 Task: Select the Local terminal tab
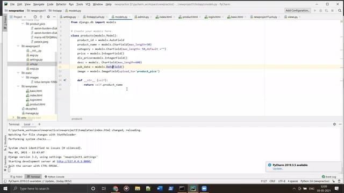27,124
